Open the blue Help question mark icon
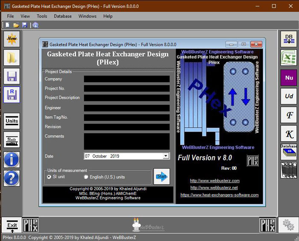Viewport: 299px width, 241px height. [x=12, y=178]
